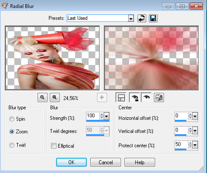Click the save preset floppy disk icon
Screen dimensions: 207x173
click(153, 18)
